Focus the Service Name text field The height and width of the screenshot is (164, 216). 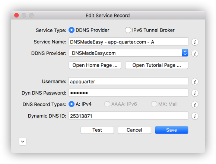pos(128,42)
